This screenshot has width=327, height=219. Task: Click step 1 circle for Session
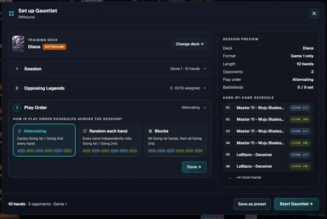(17, 69)
